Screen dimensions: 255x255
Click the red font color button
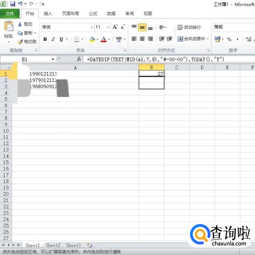104,39
